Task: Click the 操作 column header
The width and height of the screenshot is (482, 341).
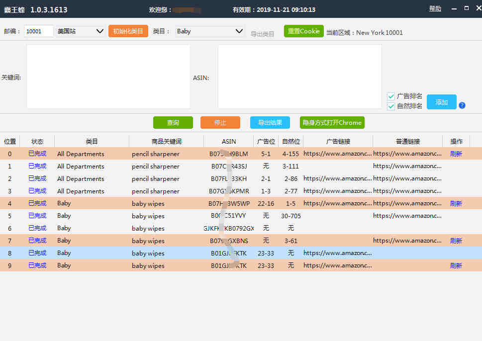Action: click(x=456, y=141)
